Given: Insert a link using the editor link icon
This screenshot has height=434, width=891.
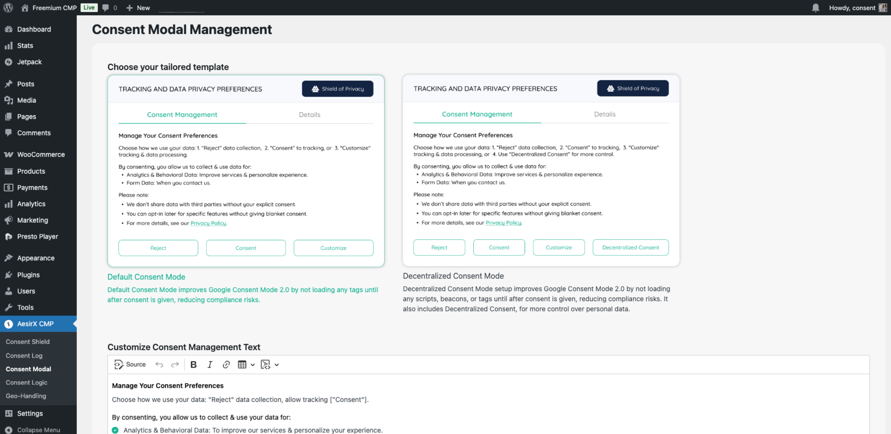Looking at the screenshot, I should [226, 364].
